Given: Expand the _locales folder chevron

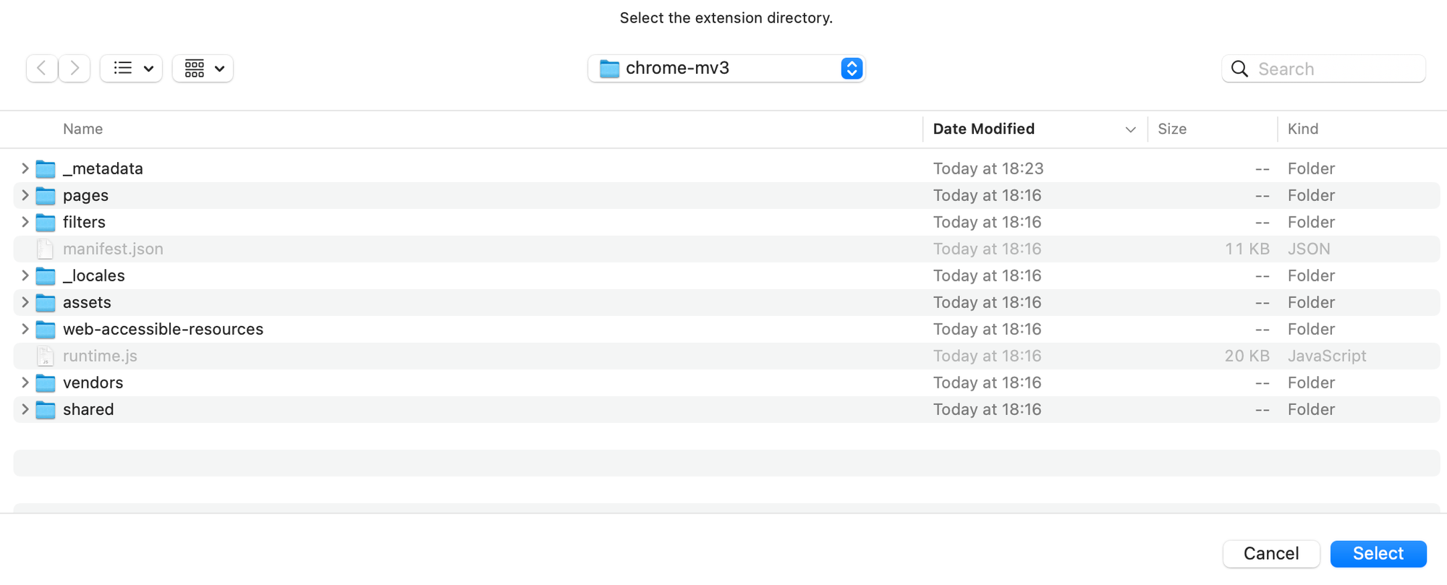Looking at the screenshot, I should pyautogui.click(x=25, y=276).
